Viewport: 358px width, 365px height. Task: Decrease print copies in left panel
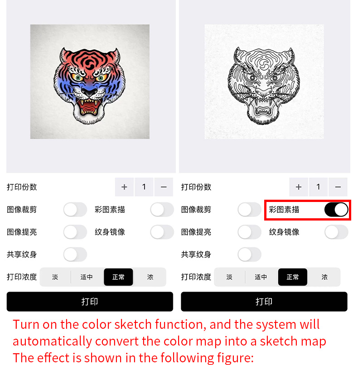coord(164,187)
